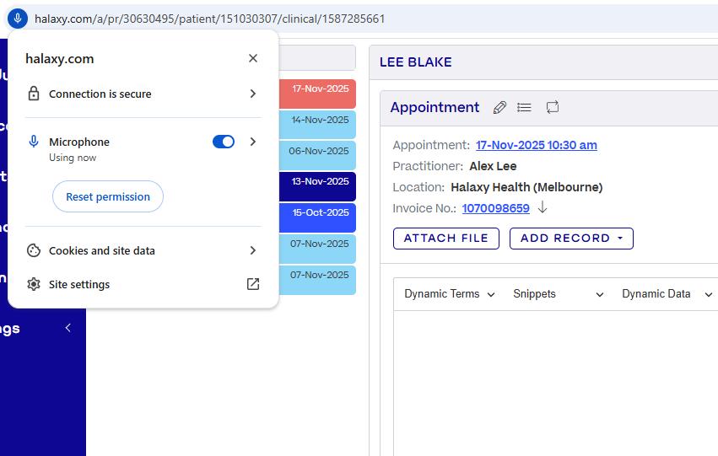Select the 14-Nov-2025 clinical note

(317, 125)
